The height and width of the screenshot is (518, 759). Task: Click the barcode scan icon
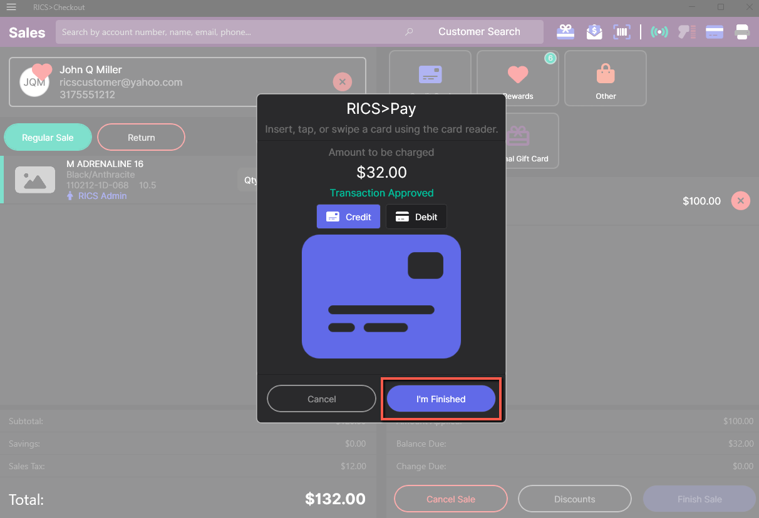click(x=622, y=32)
